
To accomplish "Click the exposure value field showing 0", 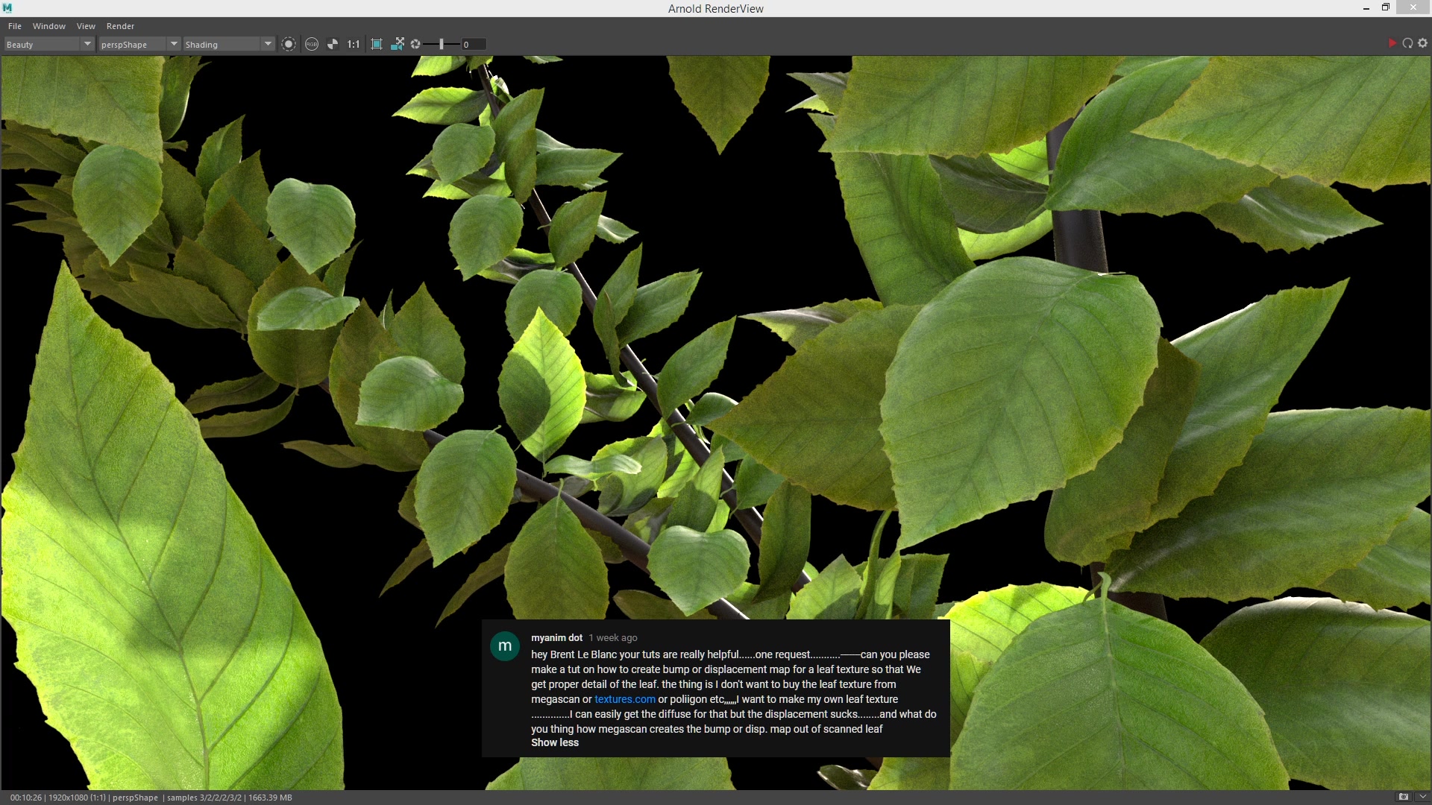I will coord(473,45).
